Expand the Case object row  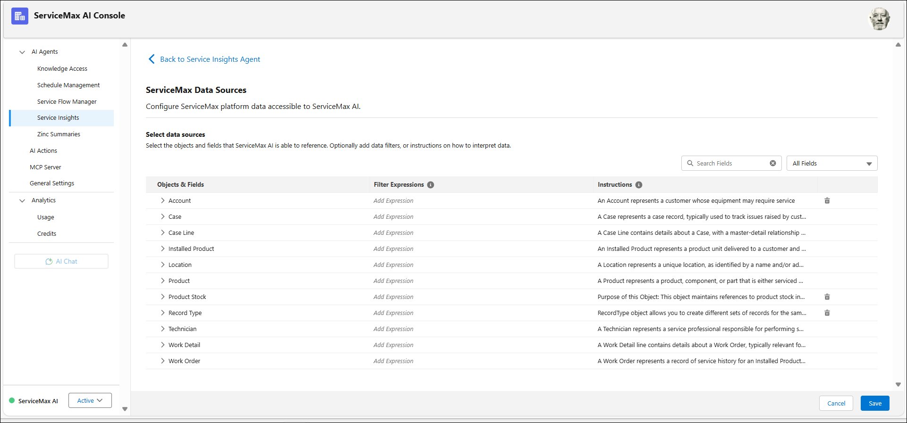(x=162, y=216)
